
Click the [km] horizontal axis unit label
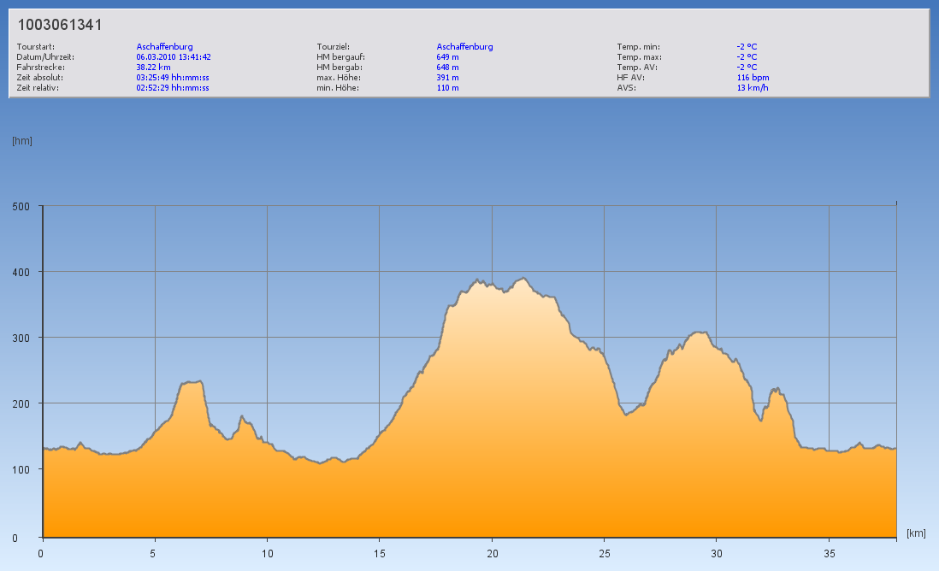(x=916, y=533)
